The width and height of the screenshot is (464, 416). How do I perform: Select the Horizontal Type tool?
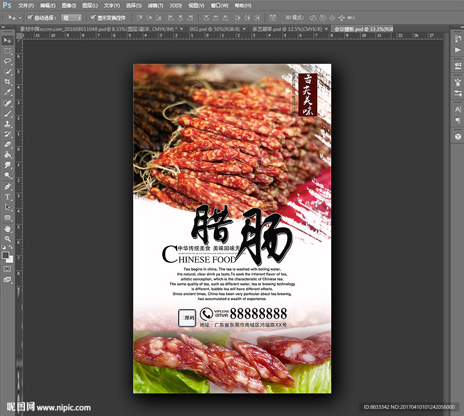[x=7, y=197]
